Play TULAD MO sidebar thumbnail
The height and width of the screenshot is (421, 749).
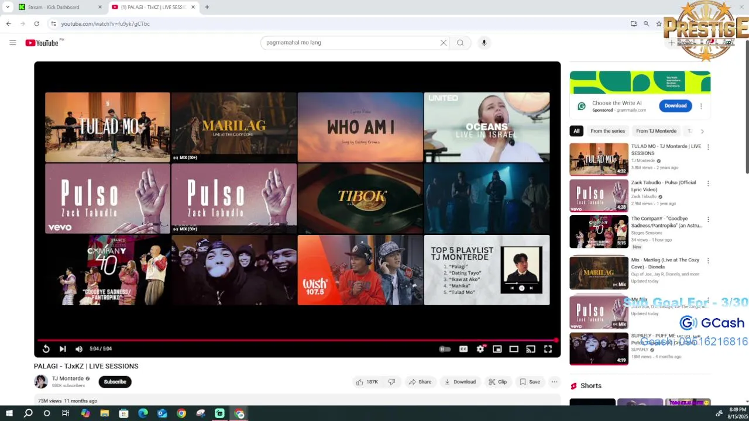[x=599, y=159]
